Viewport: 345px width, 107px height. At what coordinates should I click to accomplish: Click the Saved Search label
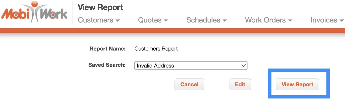107,65
